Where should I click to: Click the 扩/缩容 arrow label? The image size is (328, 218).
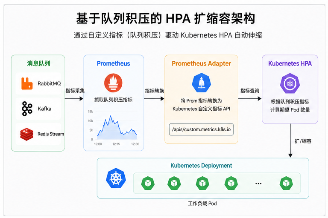pos(303,141)
